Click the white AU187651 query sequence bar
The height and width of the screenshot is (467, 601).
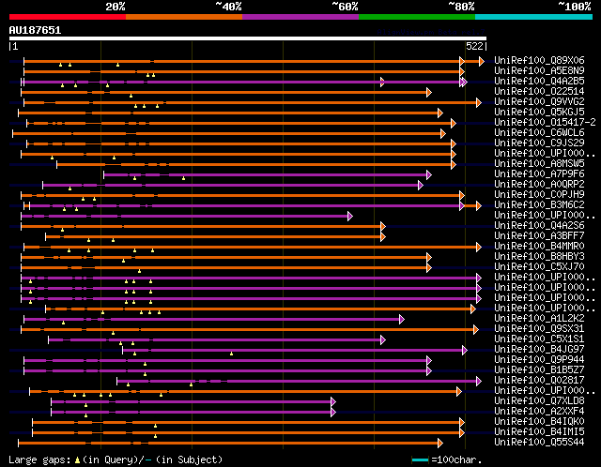(x=248, y=38)
